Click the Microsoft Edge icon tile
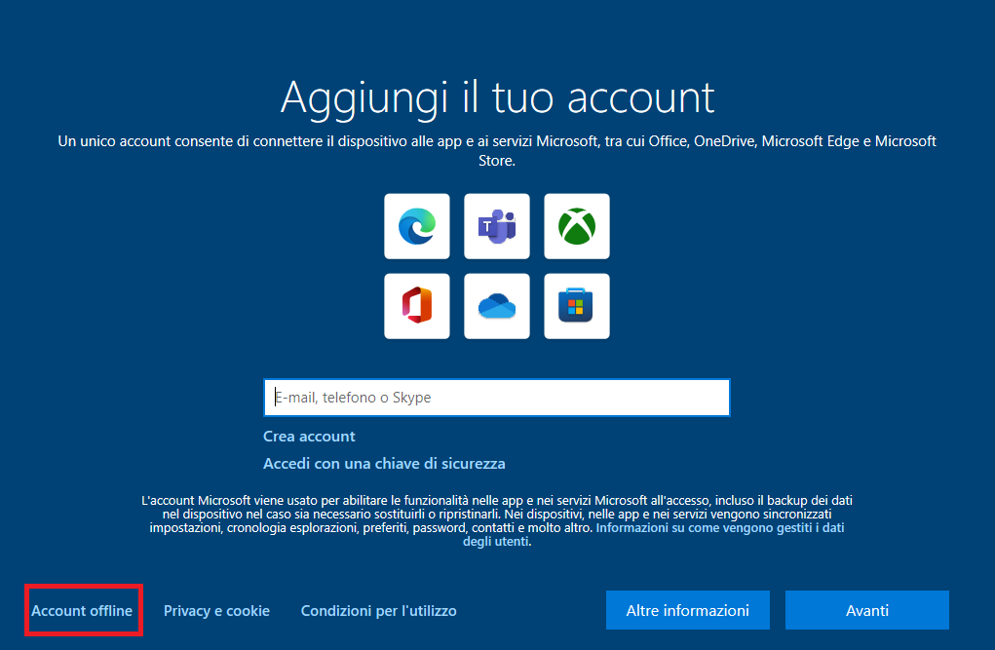Screen dimensions: 995x650 (417, 227)
